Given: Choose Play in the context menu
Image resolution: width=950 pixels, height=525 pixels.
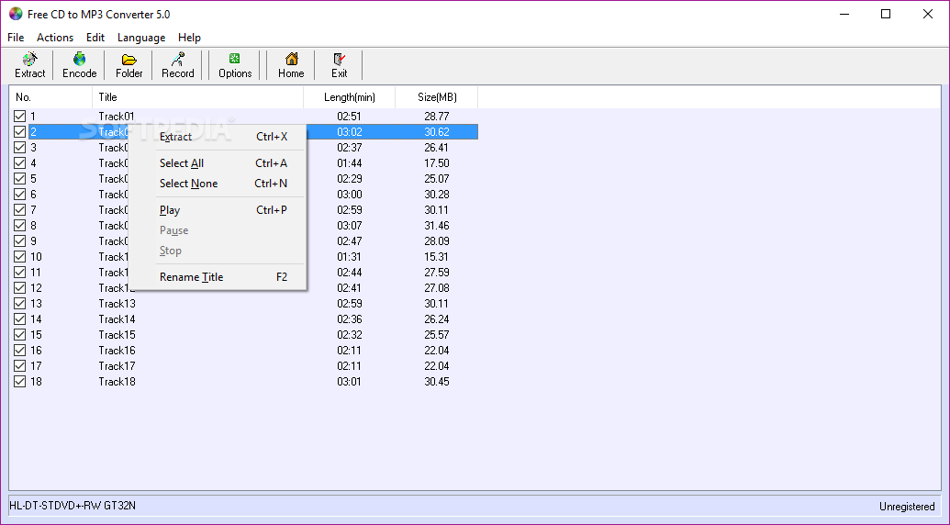Looking at the screenshot, I should [x=218, y=210].
